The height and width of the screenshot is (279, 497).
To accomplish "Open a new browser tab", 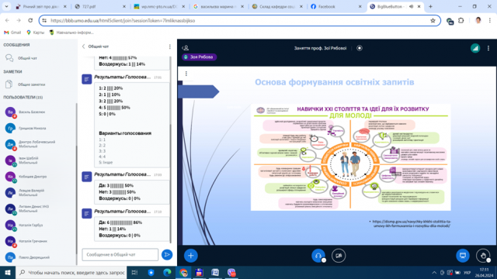I will 430,6.
